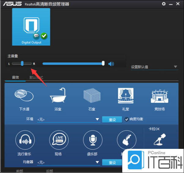Select the guitar equalizer preset icon

tap(127, 140)
